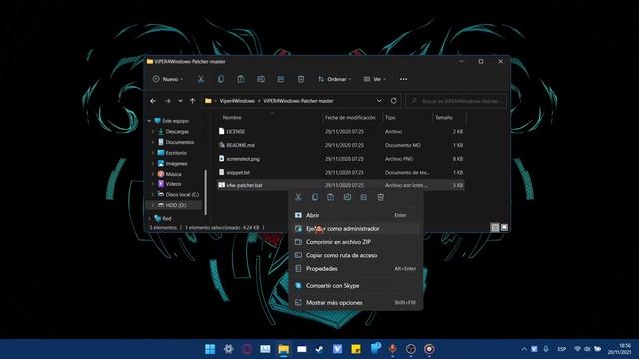Show hidden tray icons chevron
This screenshot has width=639, height=359.
[524, 349]
